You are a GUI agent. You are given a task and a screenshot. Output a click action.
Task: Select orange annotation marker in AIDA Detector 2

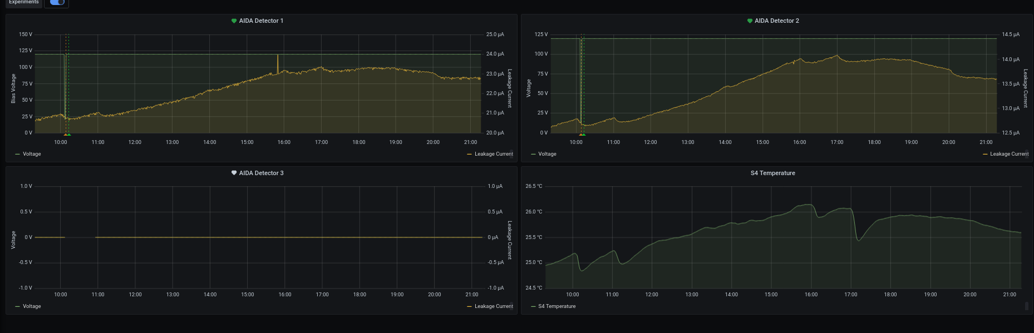(x=580, y=135)
